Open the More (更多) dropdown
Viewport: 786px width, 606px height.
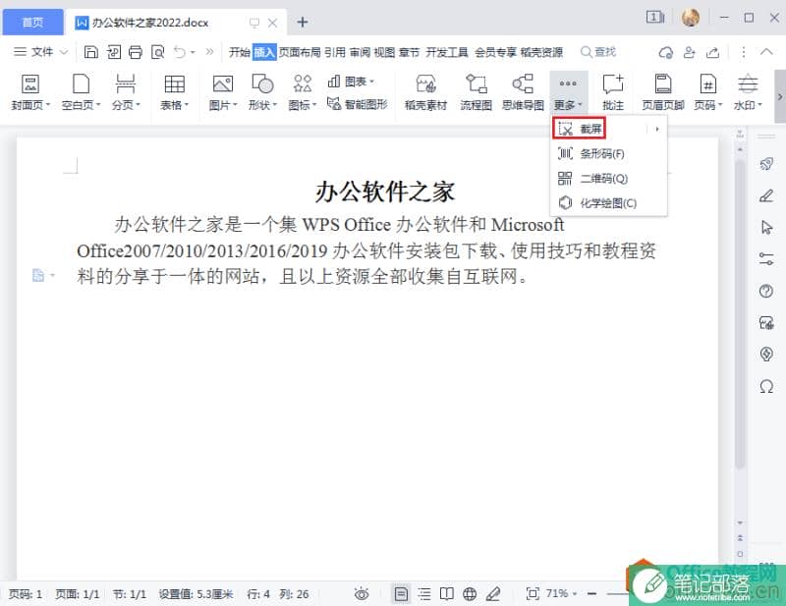pos(568,91)
